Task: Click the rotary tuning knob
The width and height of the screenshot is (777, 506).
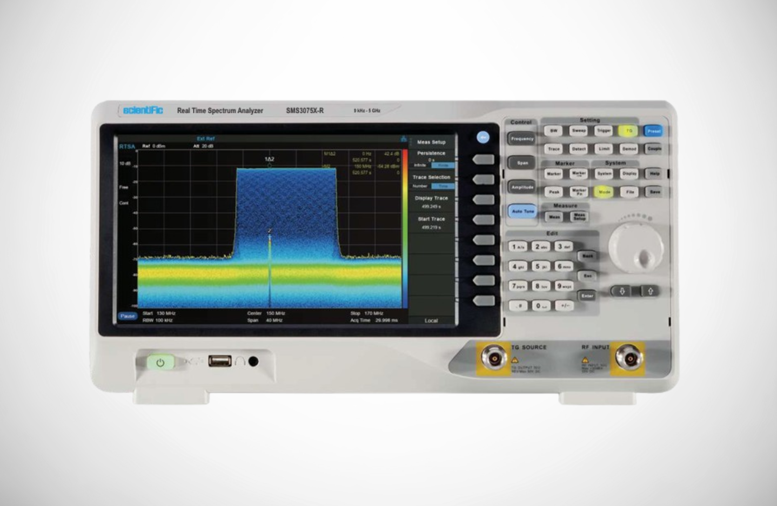Action: click(x=636, y=248)
